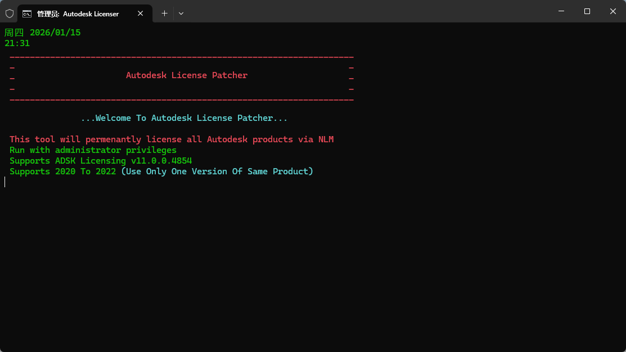Image resolution: width=626 pixels, height=352 pixels.
Task: Click the Supports 2020 To 2022 text
Action: [x=62, y=172]
